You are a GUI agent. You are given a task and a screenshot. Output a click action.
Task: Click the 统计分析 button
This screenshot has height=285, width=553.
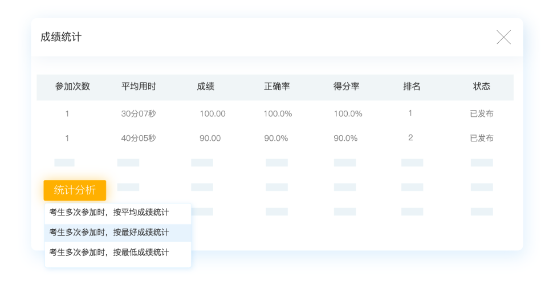[x=75, y=190]
